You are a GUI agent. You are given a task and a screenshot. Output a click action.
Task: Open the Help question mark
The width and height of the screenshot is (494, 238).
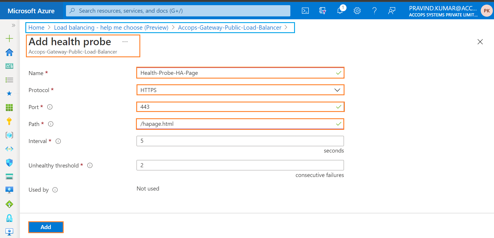coord(374,11)
